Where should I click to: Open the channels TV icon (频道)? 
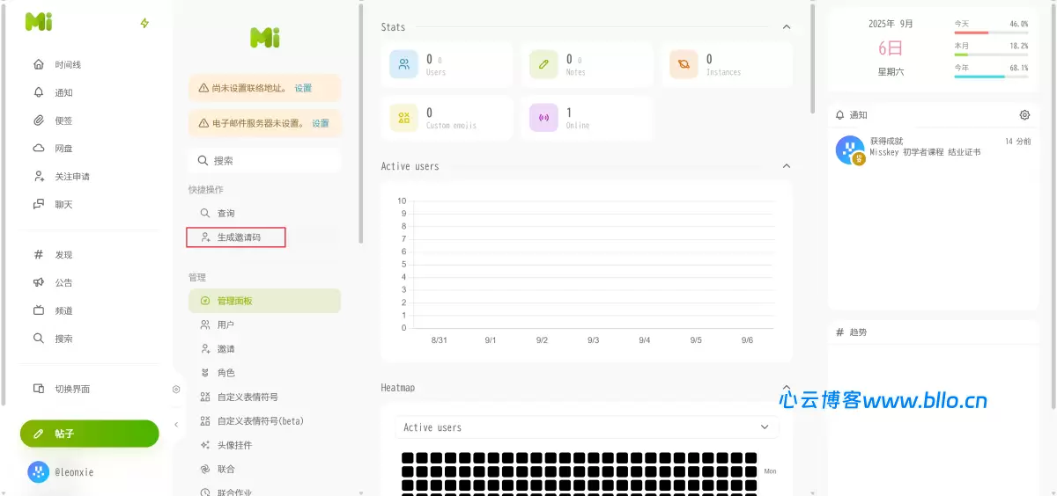point(38,310)
